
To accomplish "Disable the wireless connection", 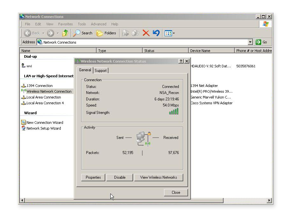I will 119,177.
